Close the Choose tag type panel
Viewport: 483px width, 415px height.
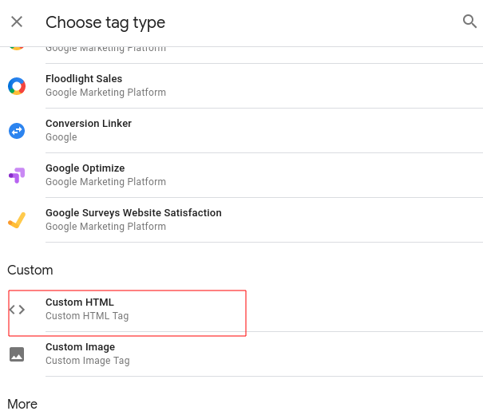tap(17, 22)
